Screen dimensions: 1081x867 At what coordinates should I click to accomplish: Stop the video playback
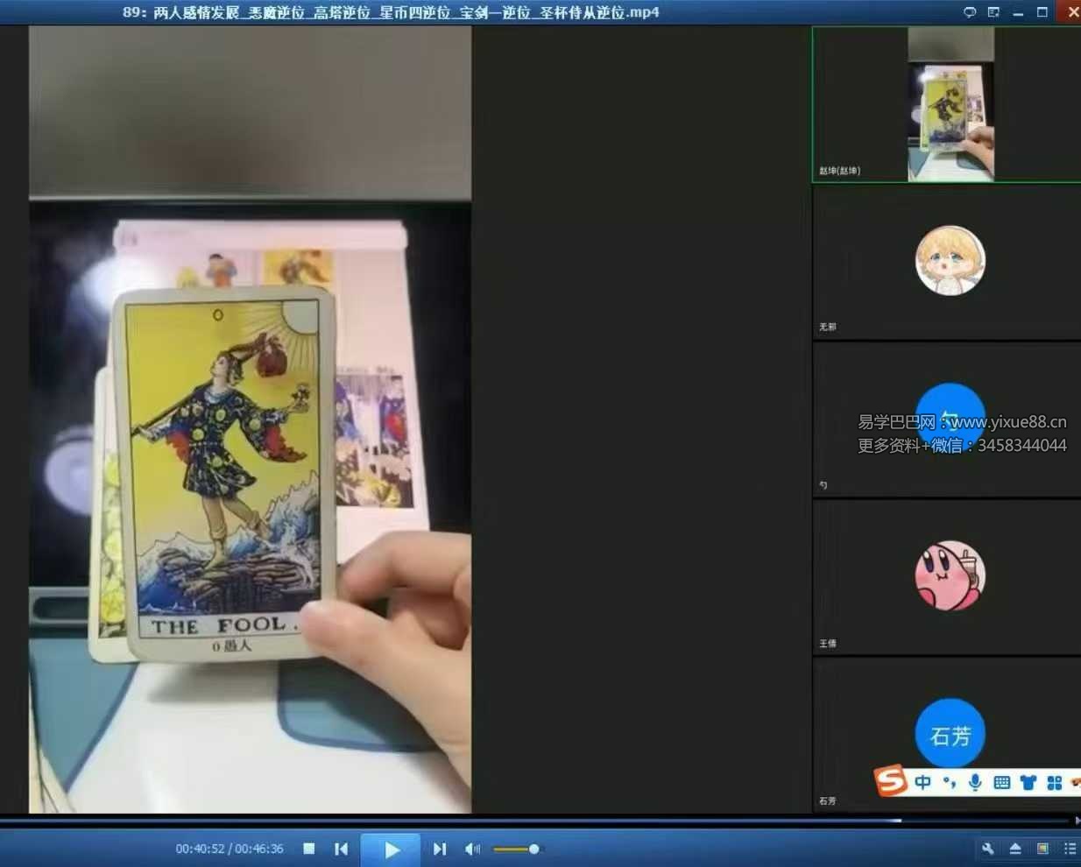click(309, 849)
